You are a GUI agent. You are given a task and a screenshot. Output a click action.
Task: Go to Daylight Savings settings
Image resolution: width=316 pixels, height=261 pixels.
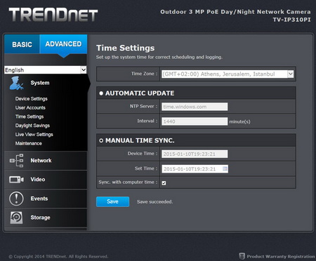click(32, 126)
